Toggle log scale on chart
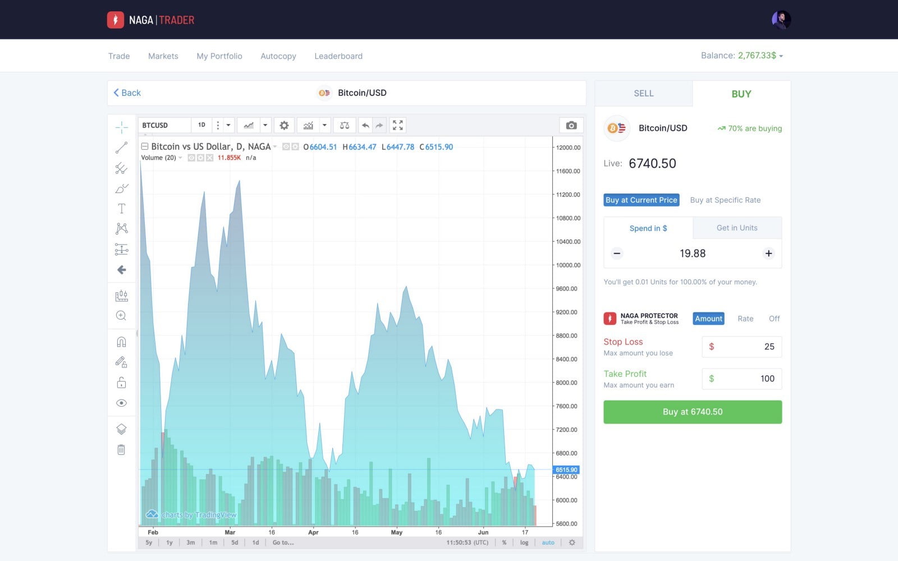898x561 pixels. 524,542
